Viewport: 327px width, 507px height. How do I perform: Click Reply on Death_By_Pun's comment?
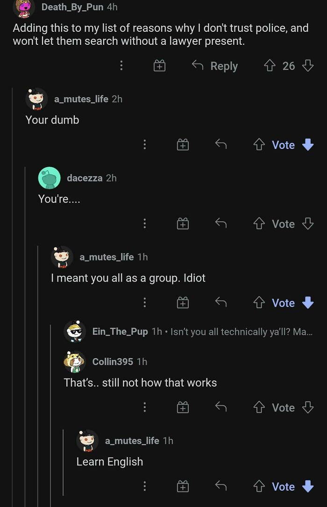[215, 66]
